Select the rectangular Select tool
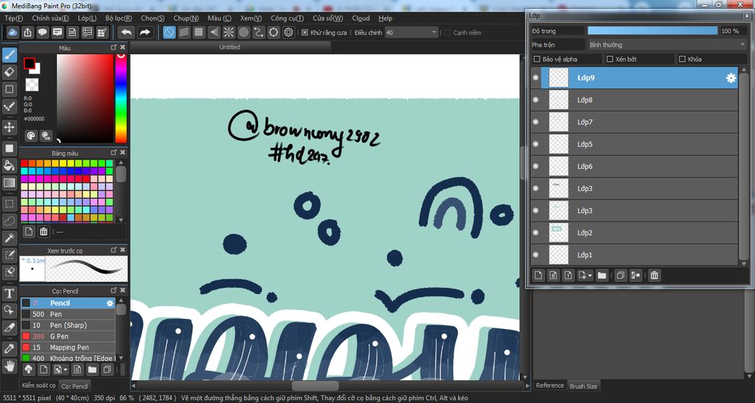 coord(9,204)
